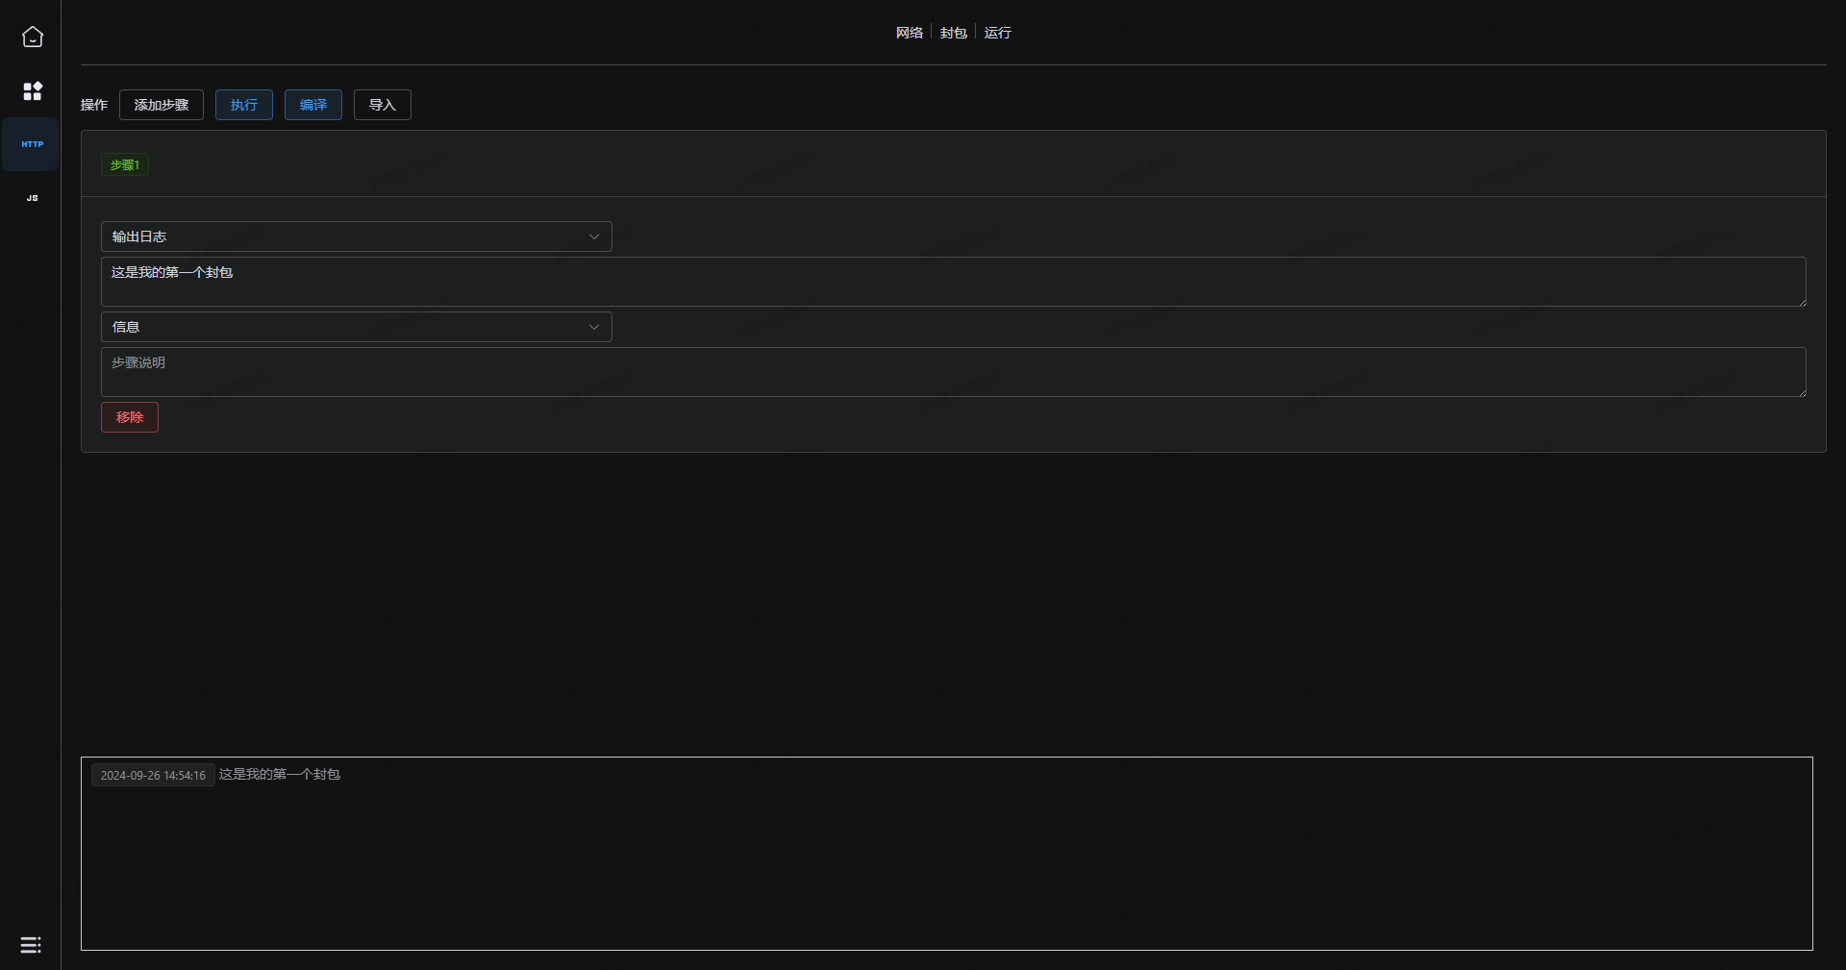The image size is (1846, 970).
Task: Switch to the 封包 tab
Action: (953, 33)
